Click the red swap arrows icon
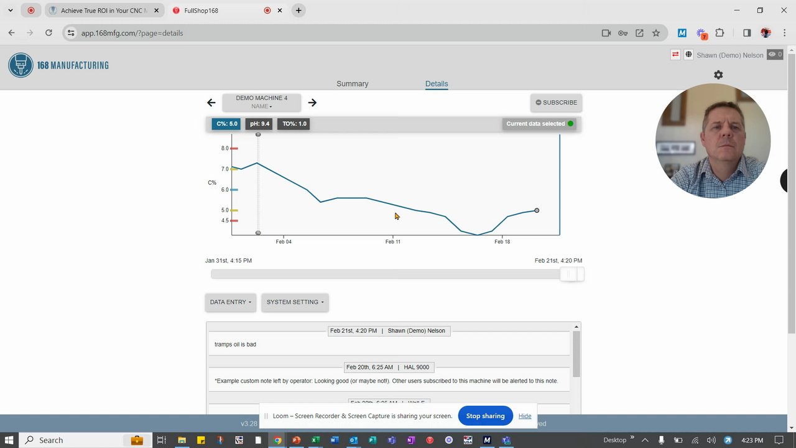 [675, 55]
